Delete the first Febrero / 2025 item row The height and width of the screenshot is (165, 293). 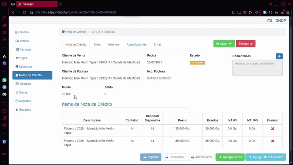point(272,129)
